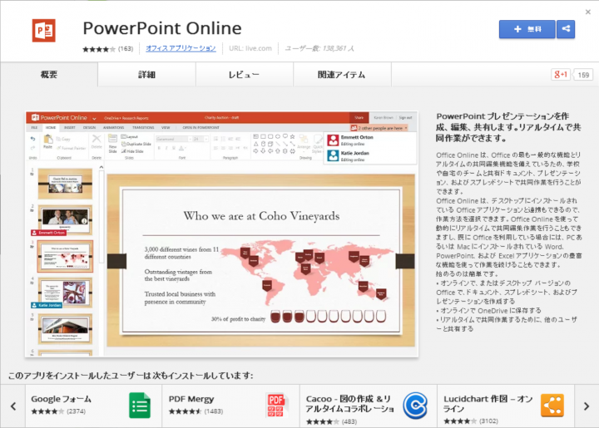Switch to the 詳細 tab
Screen dimensions: 599x428
pyautogui.click(x=146, y=75)
